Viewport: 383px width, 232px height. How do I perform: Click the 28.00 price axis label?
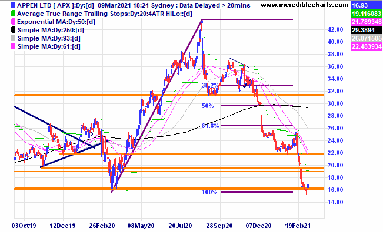coord(335,116)
